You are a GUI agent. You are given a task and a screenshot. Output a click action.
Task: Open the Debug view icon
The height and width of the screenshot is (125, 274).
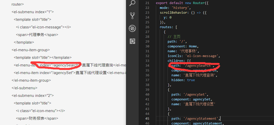pos(132,28)
